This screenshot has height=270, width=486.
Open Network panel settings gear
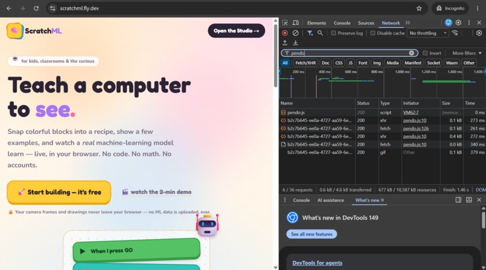click(x=479, y=33)
